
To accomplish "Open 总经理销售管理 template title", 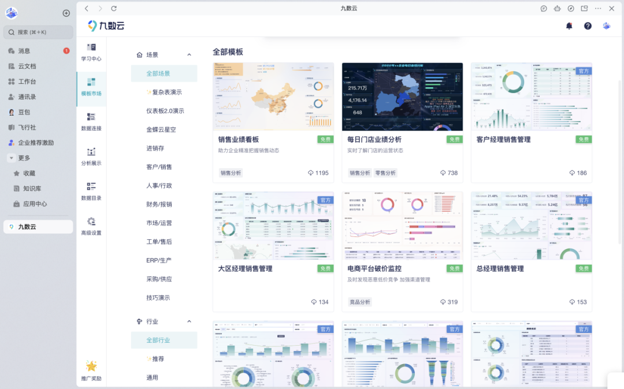I will pyautogui.click(x=500, y=269).
